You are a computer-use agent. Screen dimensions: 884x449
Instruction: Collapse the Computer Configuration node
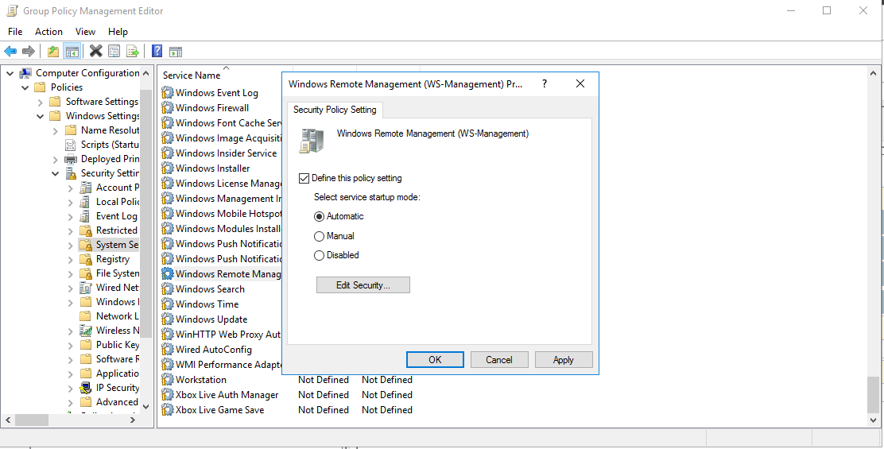click(x=10, y=72)
